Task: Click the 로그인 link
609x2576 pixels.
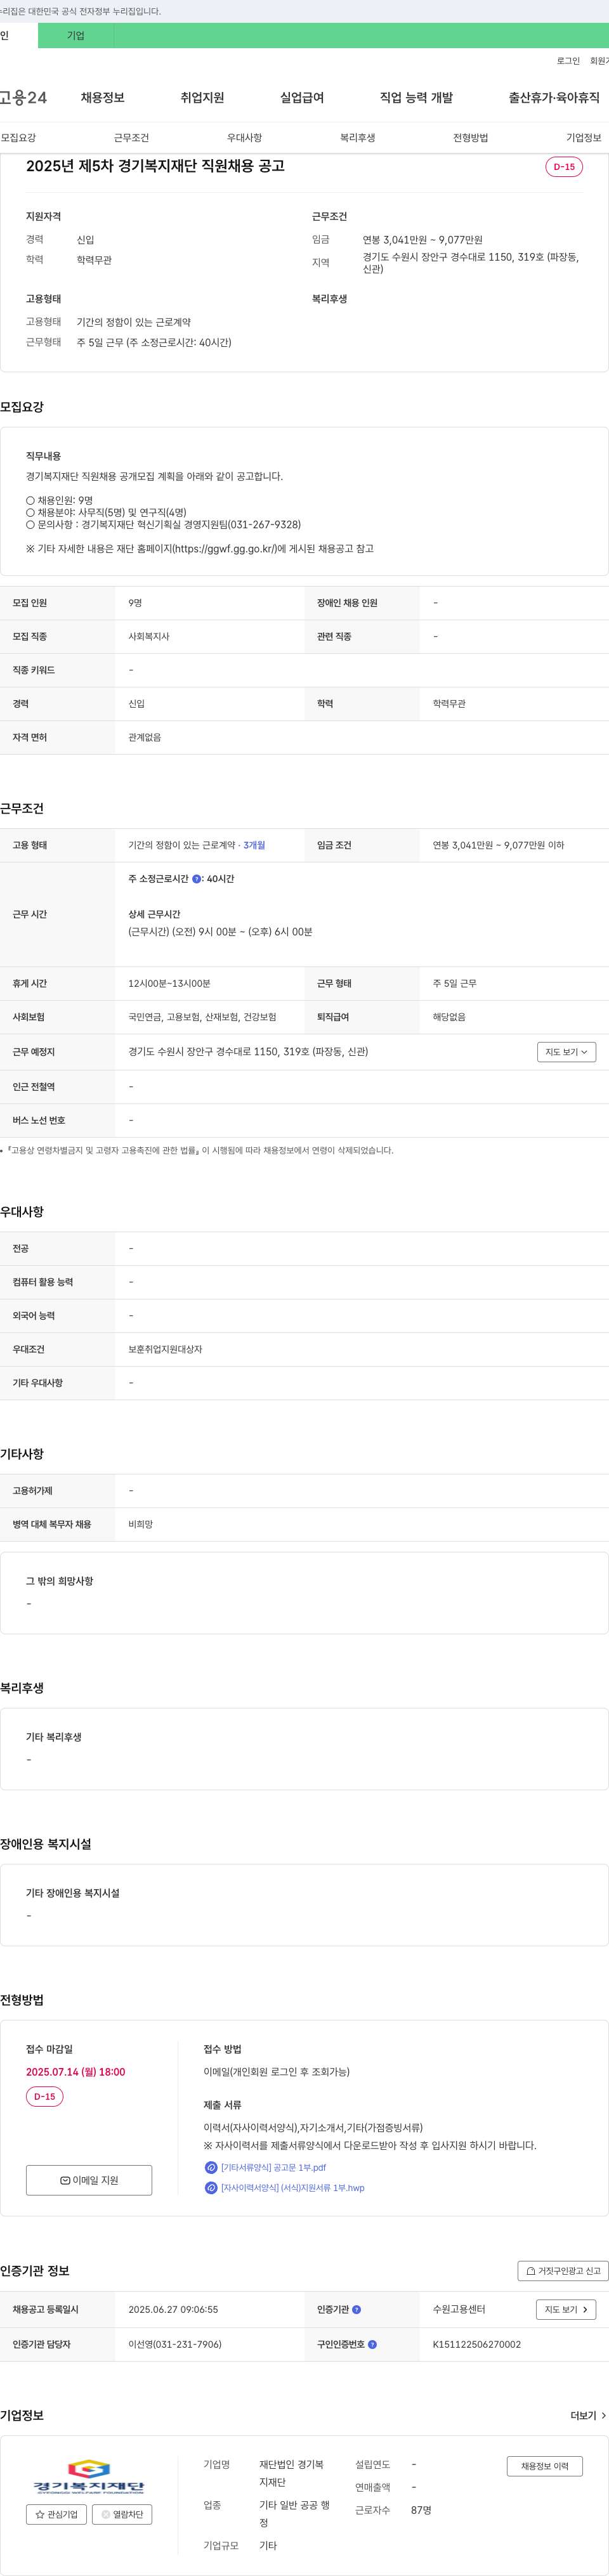Action: click(x=568, y=61)
